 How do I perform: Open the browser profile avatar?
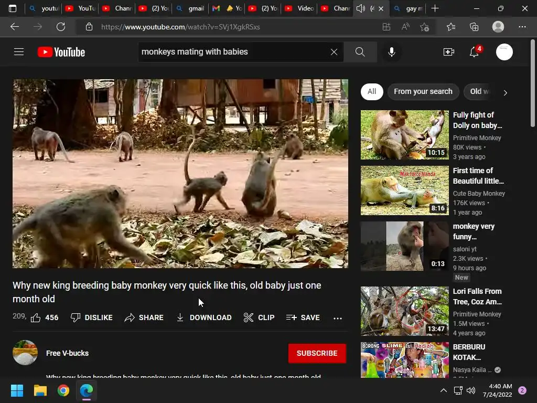click(498, 27)
